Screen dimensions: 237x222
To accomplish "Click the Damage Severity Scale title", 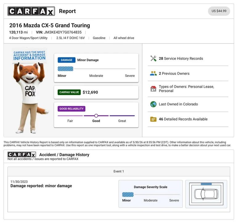I will [150, 187].
